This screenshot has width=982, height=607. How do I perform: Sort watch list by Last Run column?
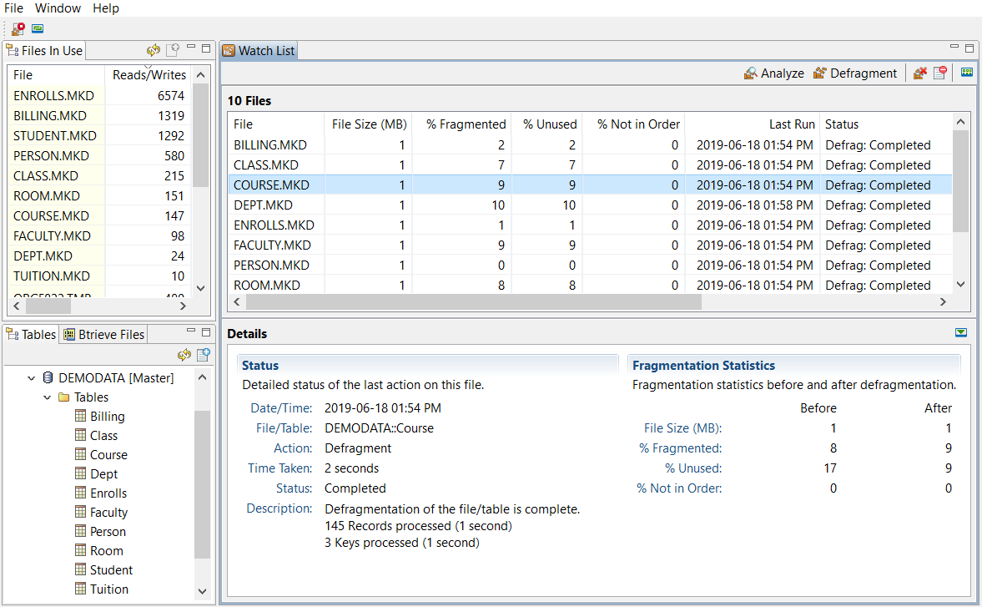point(753,124)
